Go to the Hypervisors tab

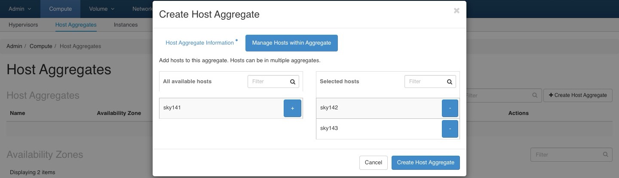tap(23, 25)
